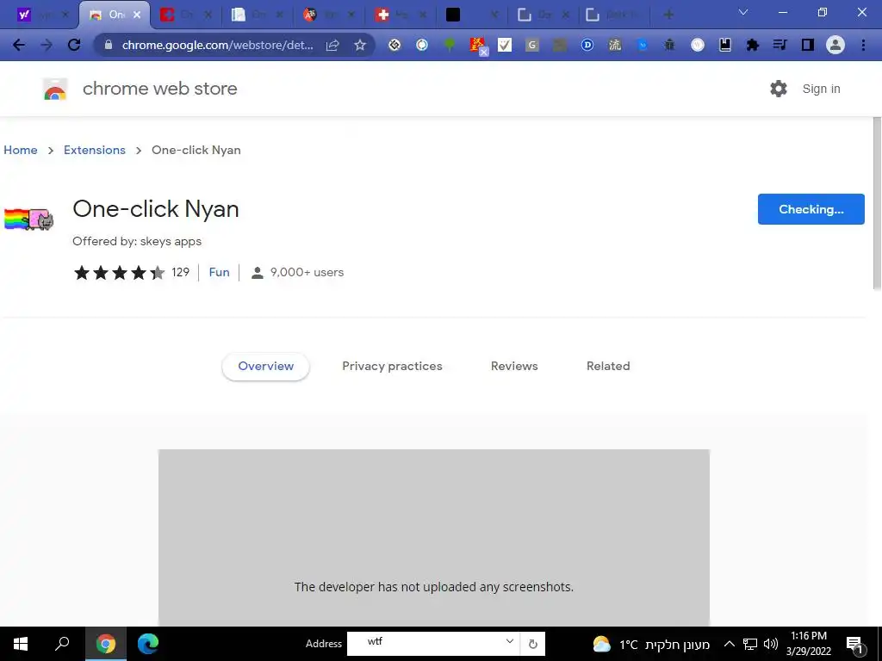Open the Windows Start menu
Screen dimensions: 882x661
pos(21,644)
